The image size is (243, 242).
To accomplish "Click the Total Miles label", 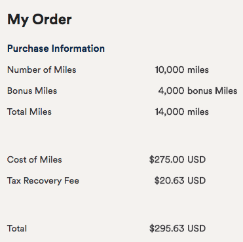I will (29, 112).
